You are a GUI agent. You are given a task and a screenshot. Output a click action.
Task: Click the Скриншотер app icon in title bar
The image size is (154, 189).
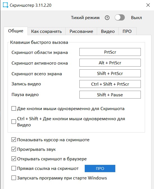pos(5,5)
